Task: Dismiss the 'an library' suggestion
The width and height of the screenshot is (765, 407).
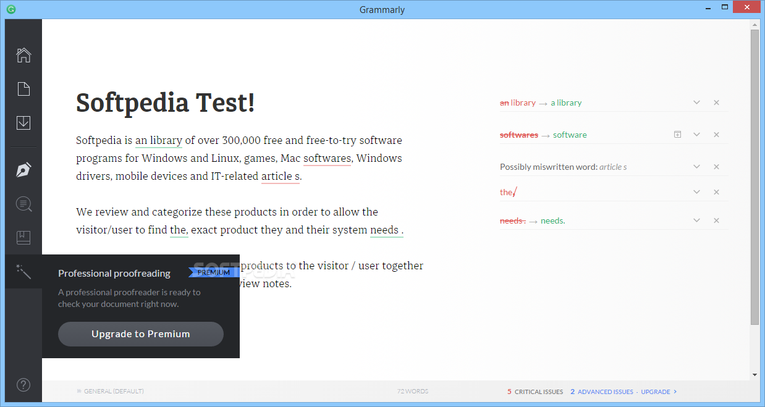Action: [x=716, y=103]
